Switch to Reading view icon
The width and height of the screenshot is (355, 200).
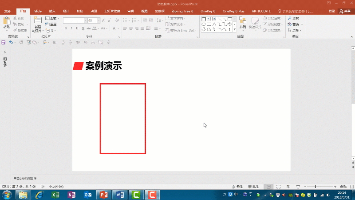(288, 187)
